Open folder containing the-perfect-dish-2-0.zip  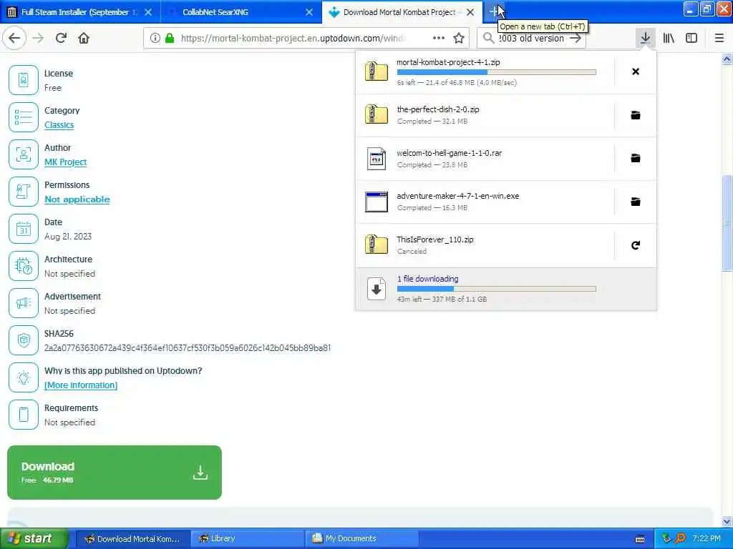click(636, 115)
